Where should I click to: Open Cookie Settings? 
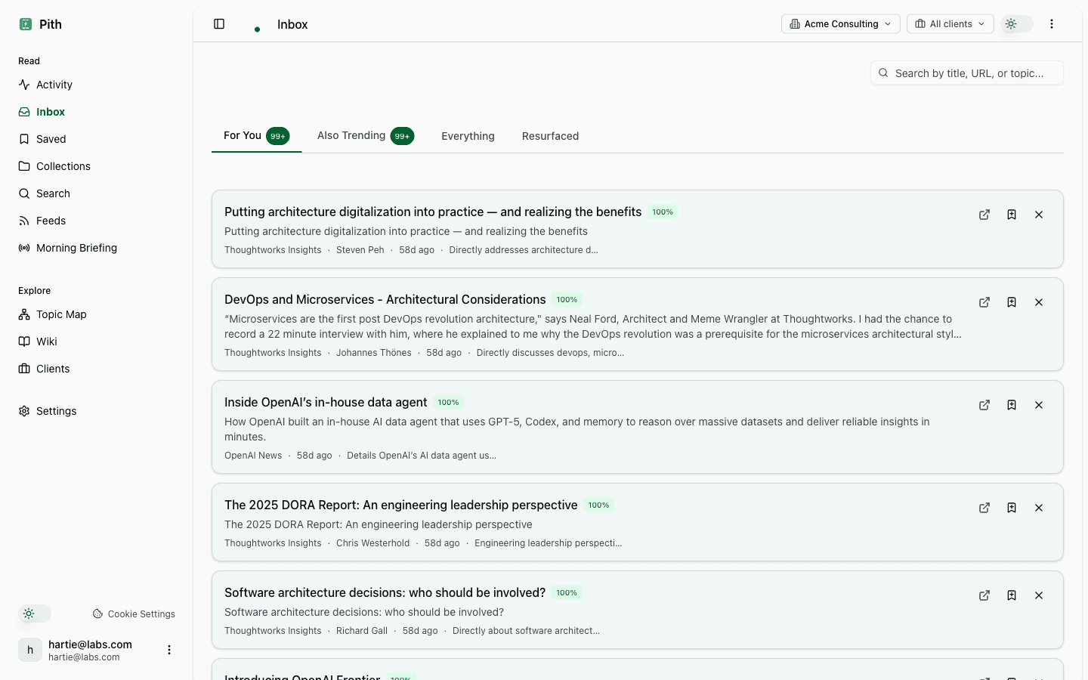pos(134,614)
